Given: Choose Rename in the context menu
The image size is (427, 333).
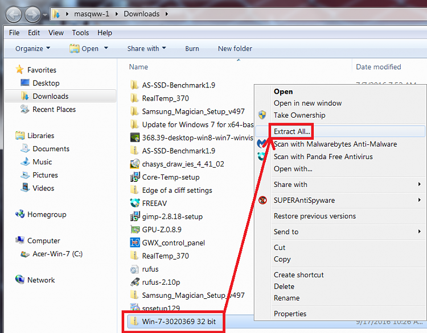Looking at the screenshot, I should pos(286,298).
